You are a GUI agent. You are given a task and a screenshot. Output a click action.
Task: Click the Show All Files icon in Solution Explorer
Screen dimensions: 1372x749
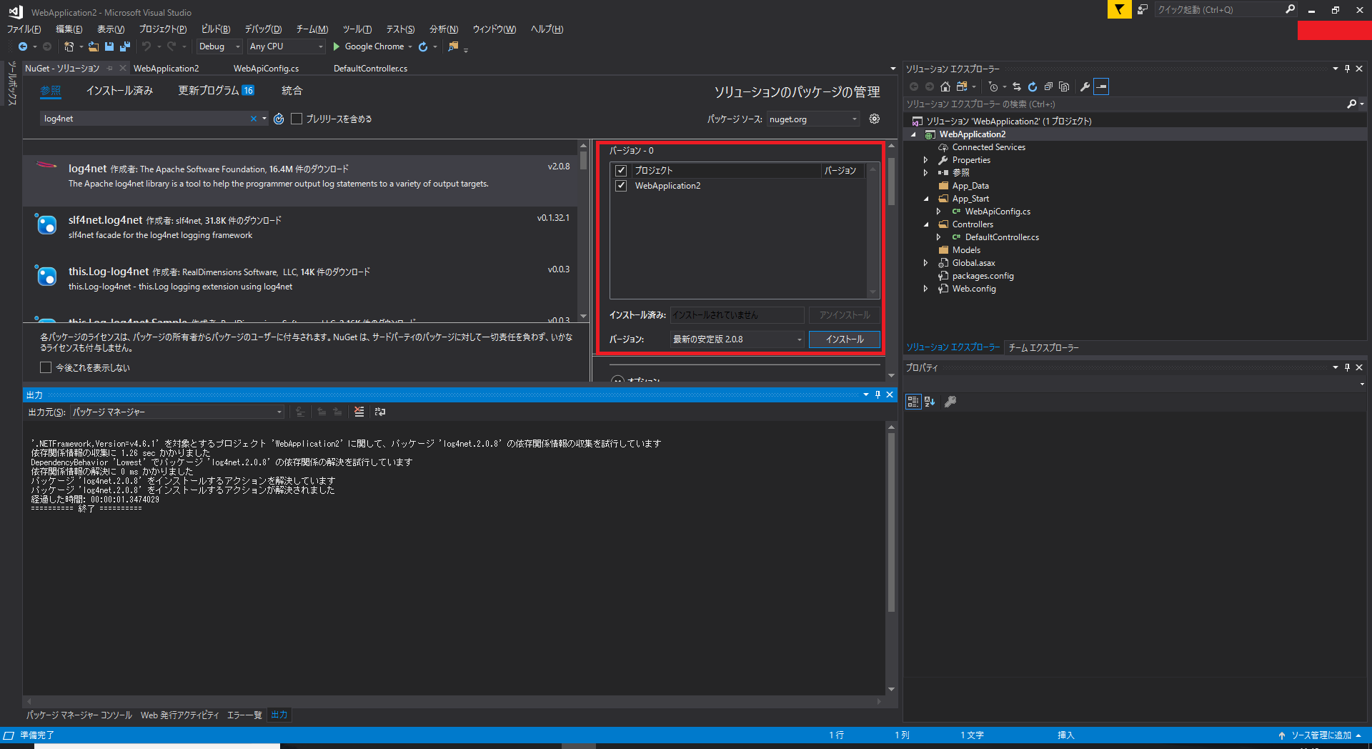[1064, 86]
